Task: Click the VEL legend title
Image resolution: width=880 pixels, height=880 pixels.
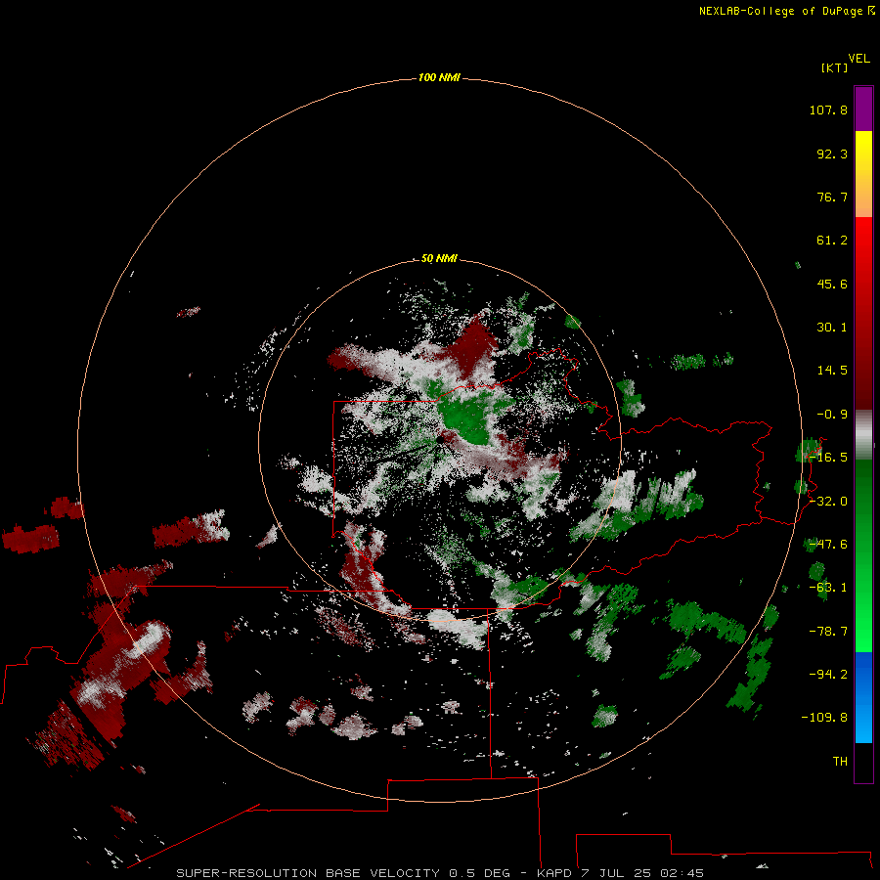Action: click(859, 59)
